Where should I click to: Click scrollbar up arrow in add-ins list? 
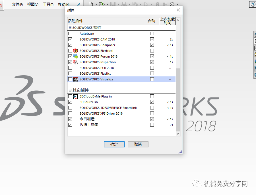tap(178, 20)
